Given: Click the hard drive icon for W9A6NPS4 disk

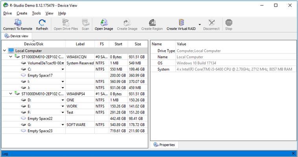Looking at the screenshot, I should [17, 93].
